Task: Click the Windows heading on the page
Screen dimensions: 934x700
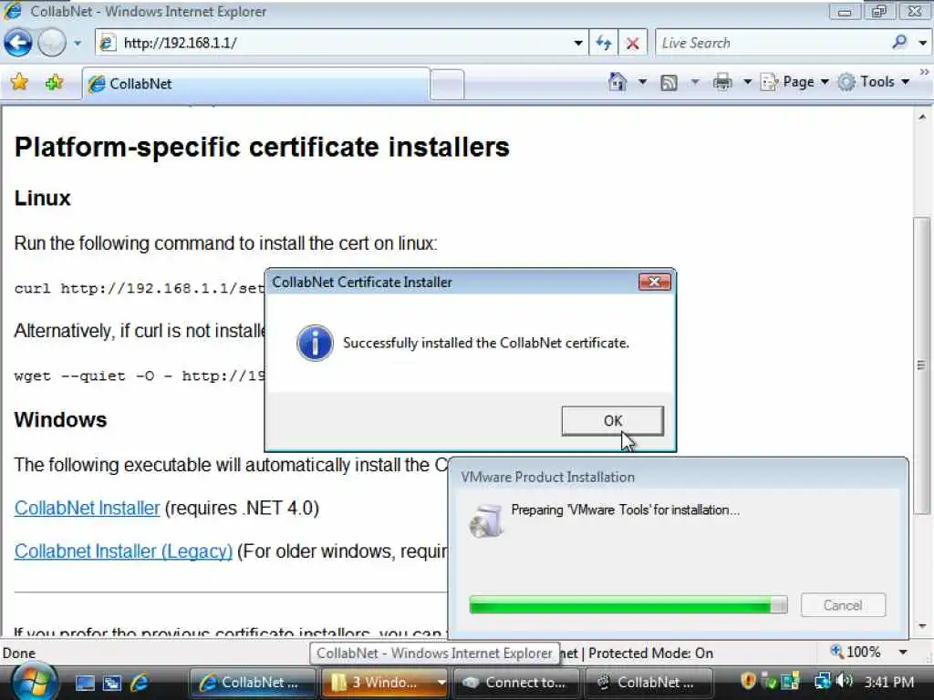Action: pos(60,419)
